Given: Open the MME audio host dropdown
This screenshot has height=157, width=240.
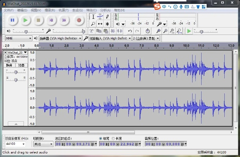Looking at the screenshot, I should [x=18, y=38].
